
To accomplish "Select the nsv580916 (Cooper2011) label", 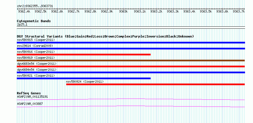I will click(36, 52).
